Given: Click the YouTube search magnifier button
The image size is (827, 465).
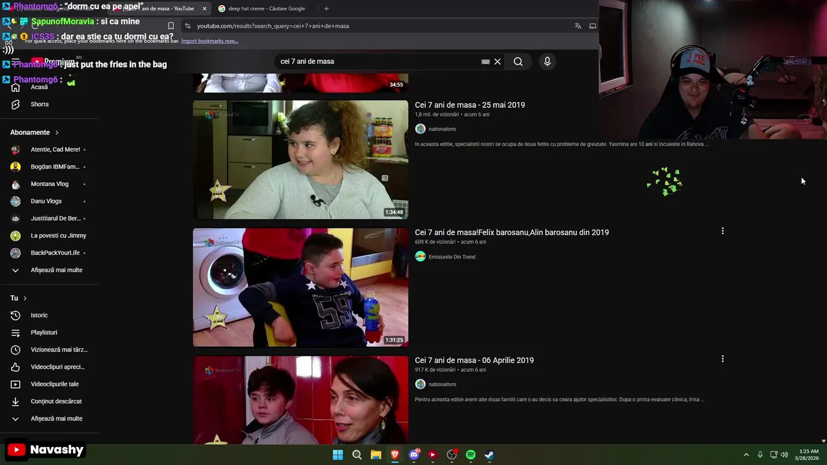Looking at the screenshot, I should pos(518,61).
